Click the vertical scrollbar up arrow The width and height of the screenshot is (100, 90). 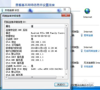click(x=66, y=26)
